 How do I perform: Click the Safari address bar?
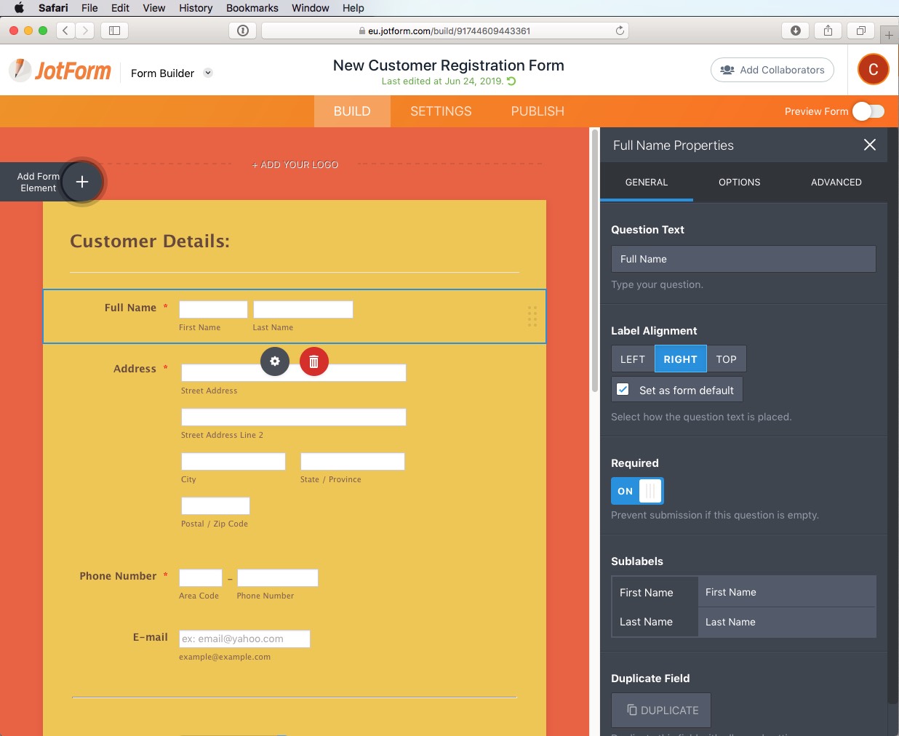click(445, 31)
